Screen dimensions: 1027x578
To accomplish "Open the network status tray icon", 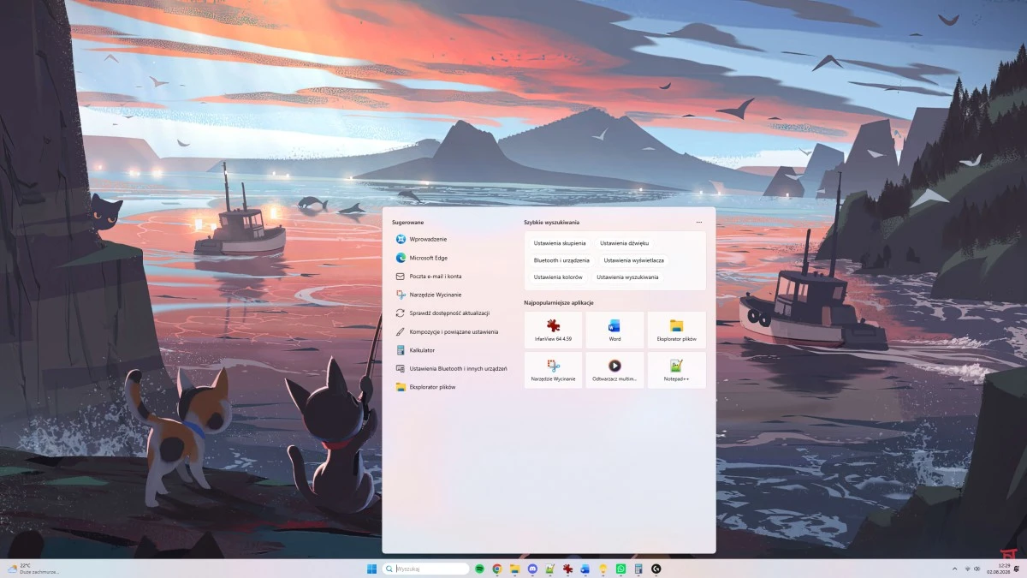I will pos(968,569).
